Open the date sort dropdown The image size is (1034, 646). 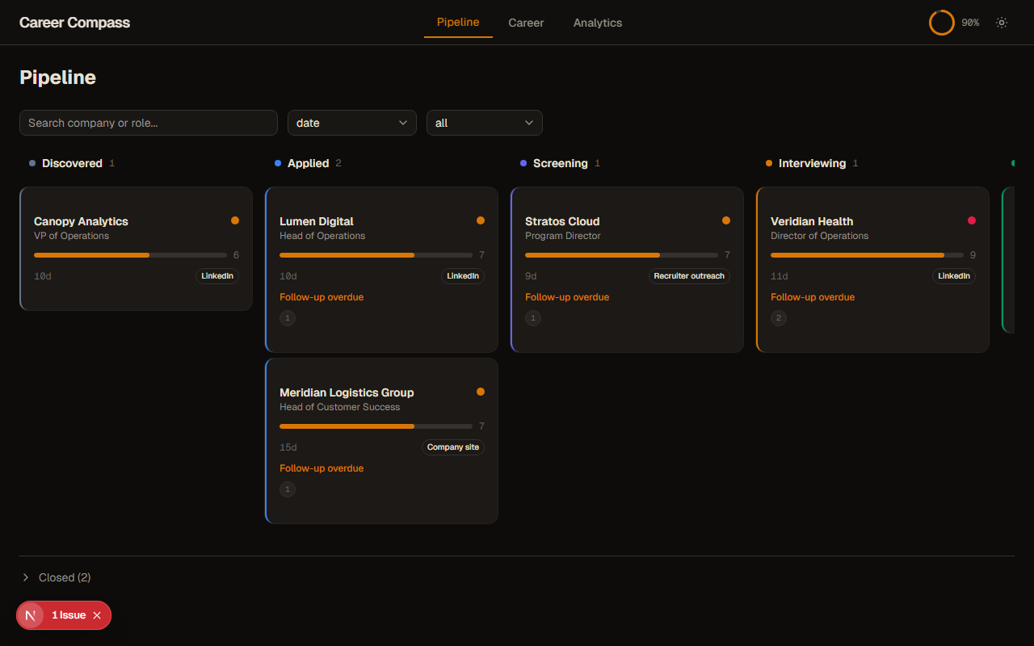[x=352, y=123]
